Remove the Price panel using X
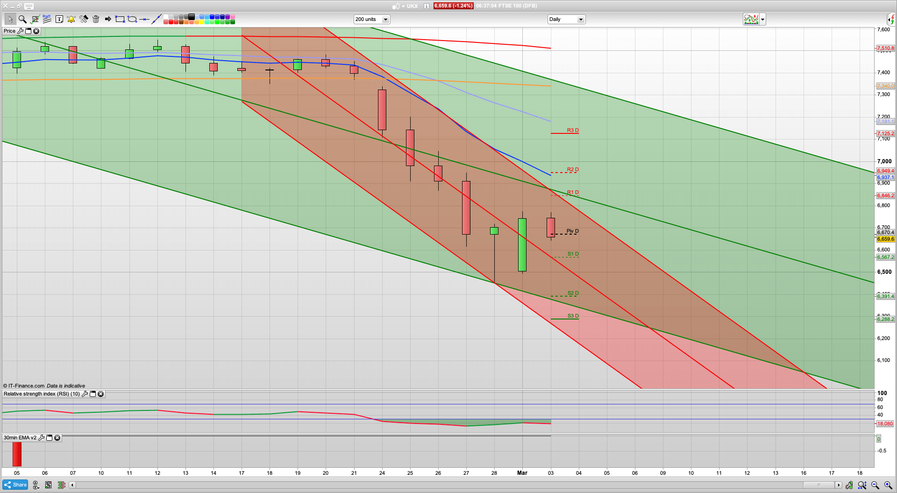The image size is (897, 493). 36,31
